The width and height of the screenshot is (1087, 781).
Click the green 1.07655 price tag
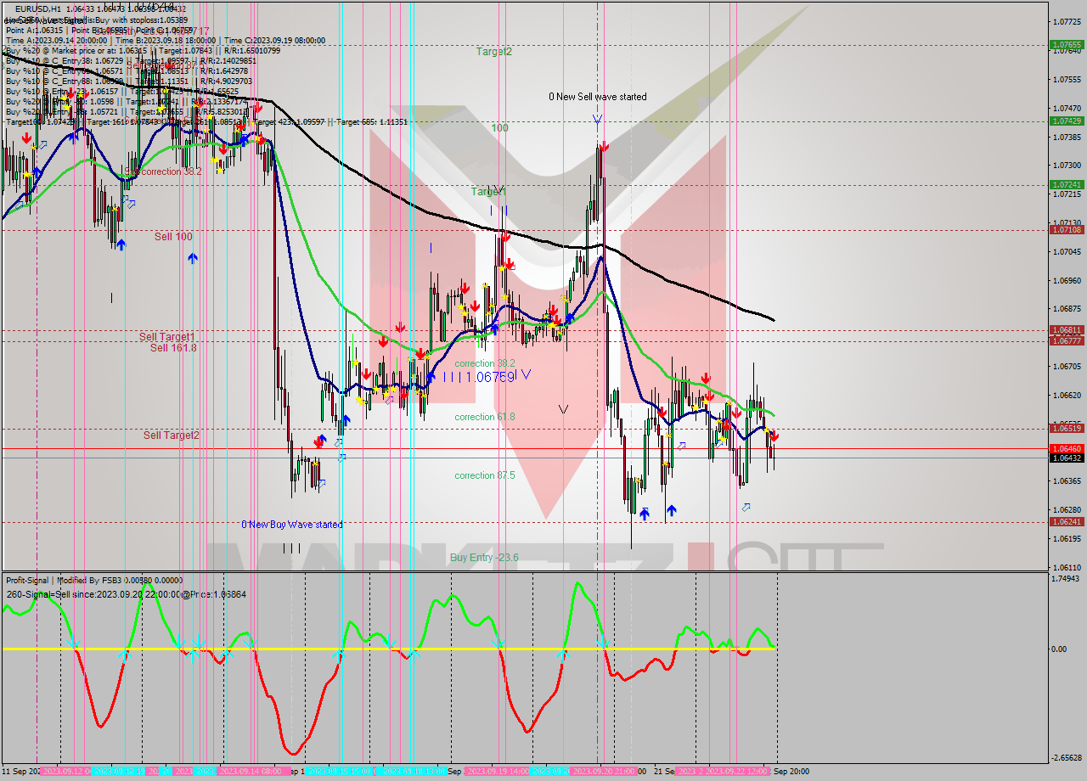1066,44
